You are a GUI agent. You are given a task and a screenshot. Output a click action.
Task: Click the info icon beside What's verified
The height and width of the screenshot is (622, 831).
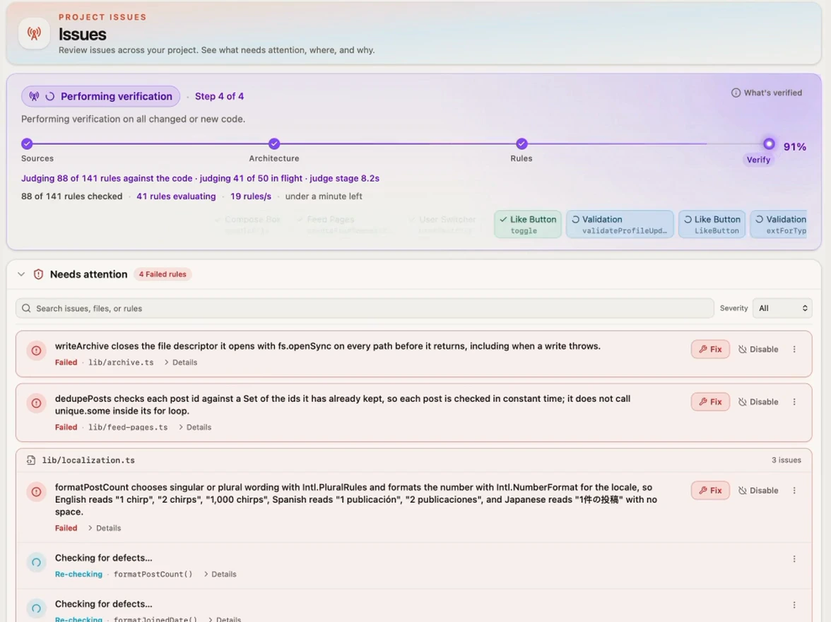pos(736,93)
